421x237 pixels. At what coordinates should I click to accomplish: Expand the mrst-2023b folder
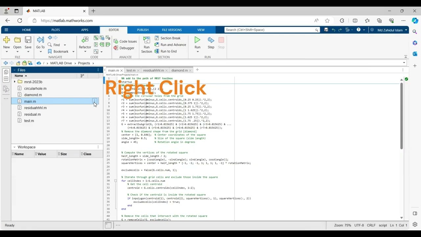point(14,82)
